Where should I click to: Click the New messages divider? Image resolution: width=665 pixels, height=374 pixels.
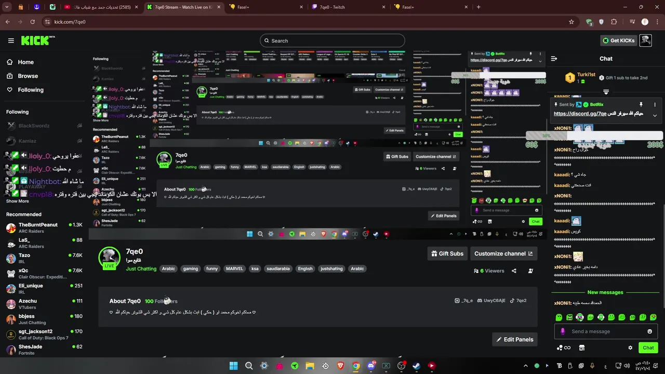tap(605, 292)
